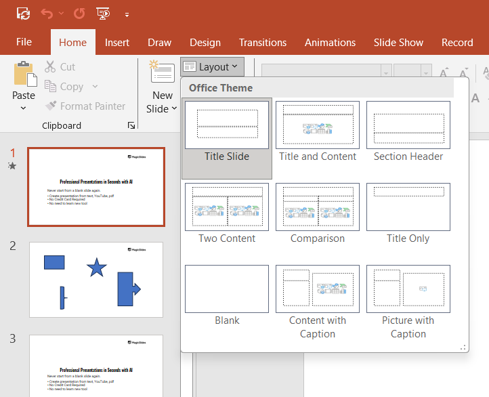Click the Paste clipboard icon

point(24,75)
